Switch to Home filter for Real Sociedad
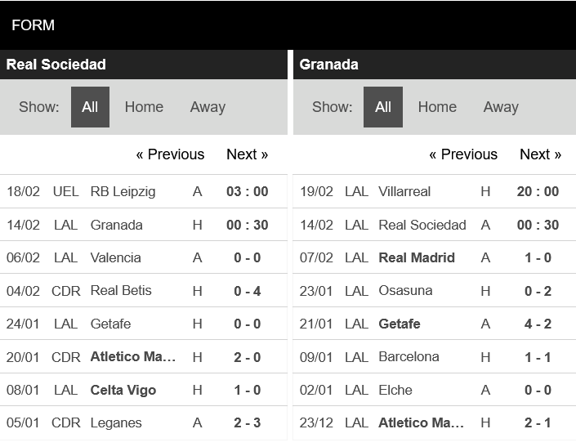This screenshot has width=576, height=447. point(144,107)
